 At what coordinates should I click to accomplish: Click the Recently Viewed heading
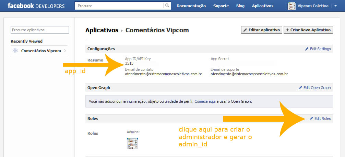(27, 41)
